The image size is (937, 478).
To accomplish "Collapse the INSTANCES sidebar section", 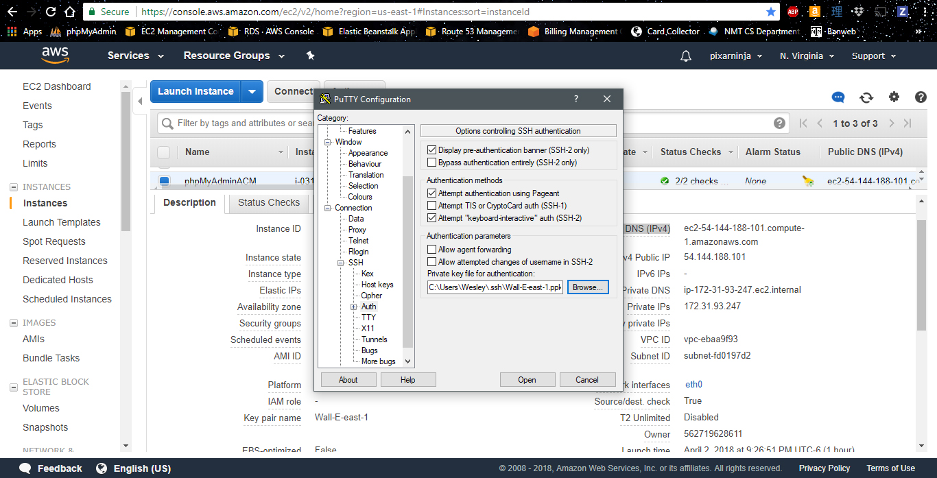I will 14,187.
